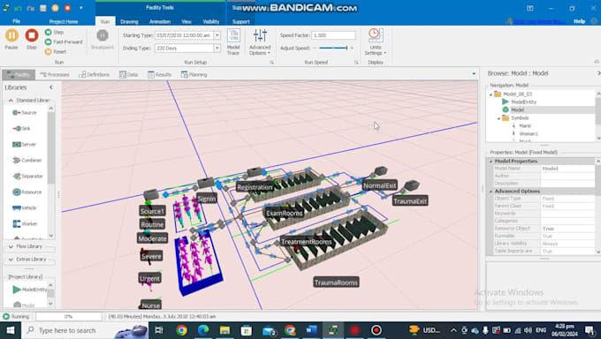The width and height of the screenshot is (601, 339).
Task: Open Units Settings in Display group
Action: point(376,41)
